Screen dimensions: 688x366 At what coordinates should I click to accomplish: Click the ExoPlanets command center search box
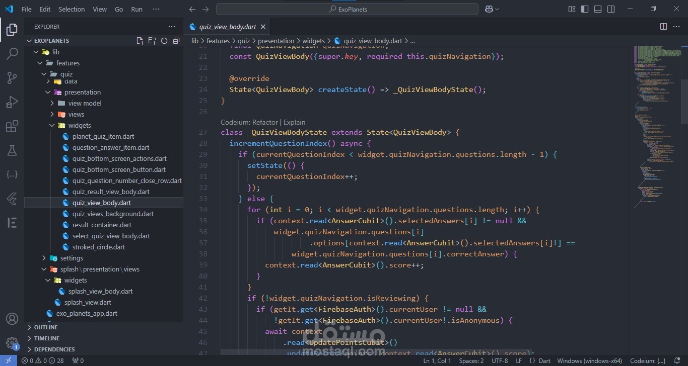(347, 9)
